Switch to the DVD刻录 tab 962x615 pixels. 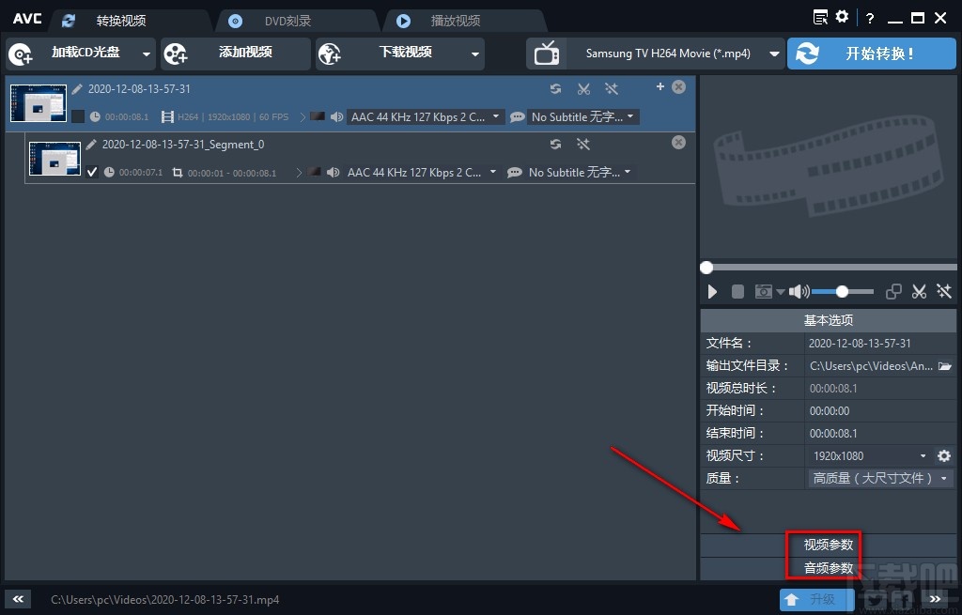pyautogui.click(x=291, y=19)
